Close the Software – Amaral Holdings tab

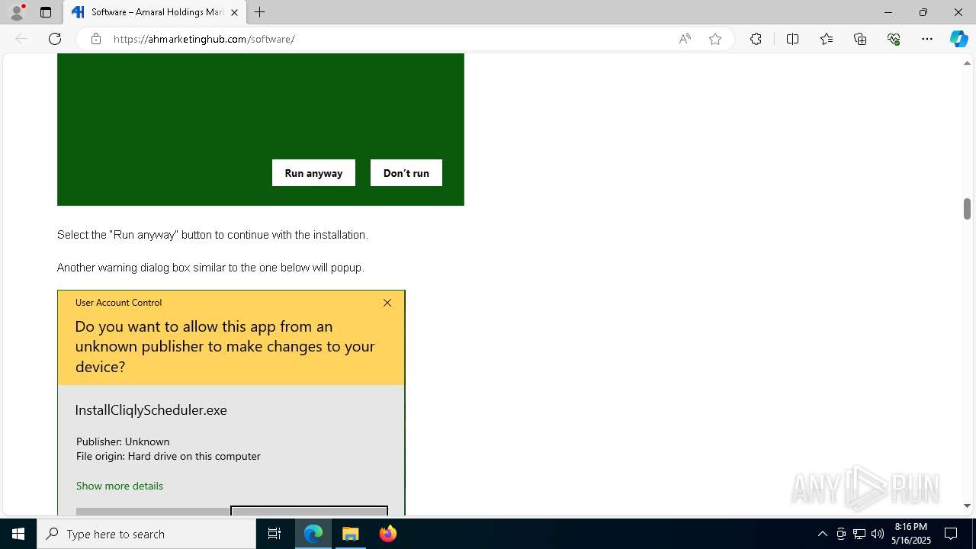(234, 12)
